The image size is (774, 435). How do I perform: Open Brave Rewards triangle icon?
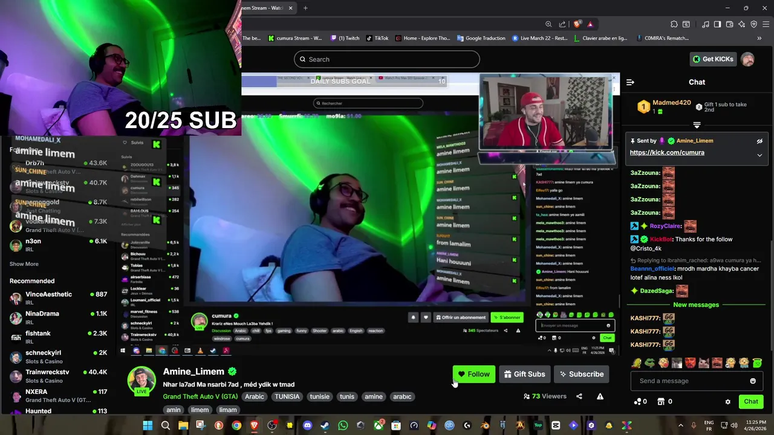coord(590,24)
